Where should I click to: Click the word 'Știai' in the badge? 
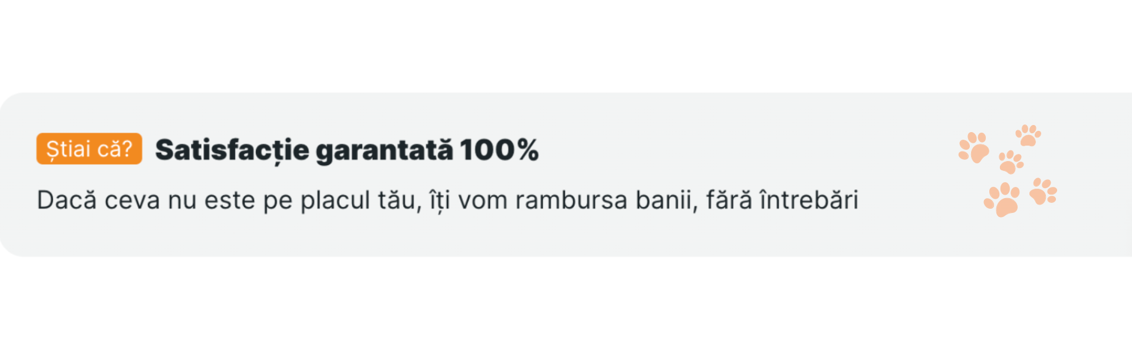[68, 150]
